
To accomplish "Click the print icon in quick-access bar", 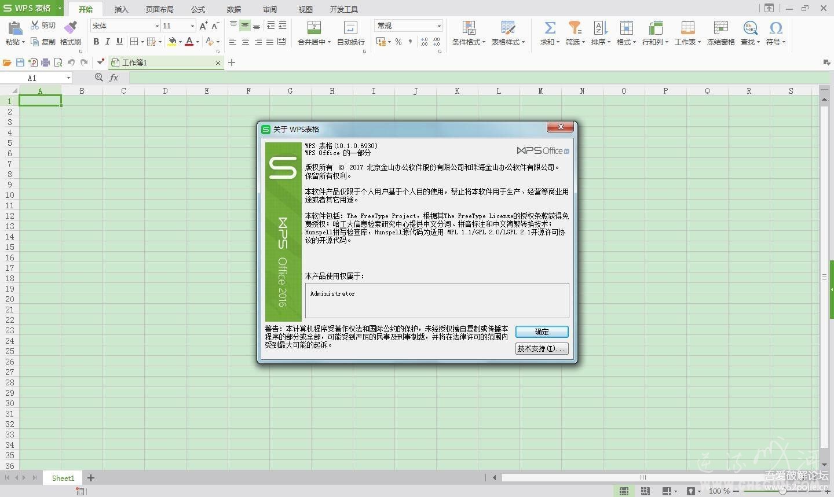I will tap(45, 62).
